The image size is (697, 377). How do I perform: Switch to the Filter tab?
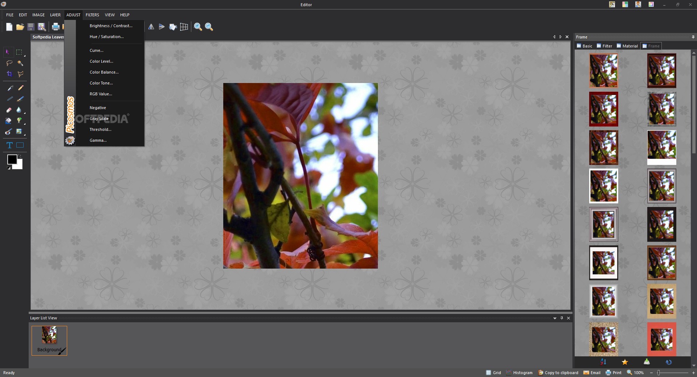[x=604, y=46]
